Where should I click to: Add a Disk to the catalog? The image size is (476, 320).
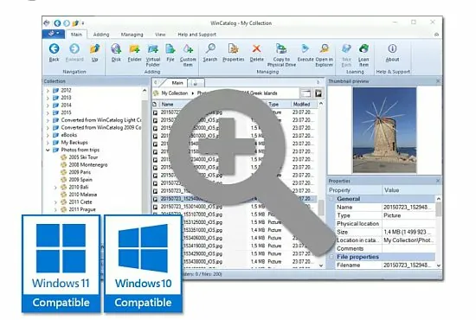(116, 52)
